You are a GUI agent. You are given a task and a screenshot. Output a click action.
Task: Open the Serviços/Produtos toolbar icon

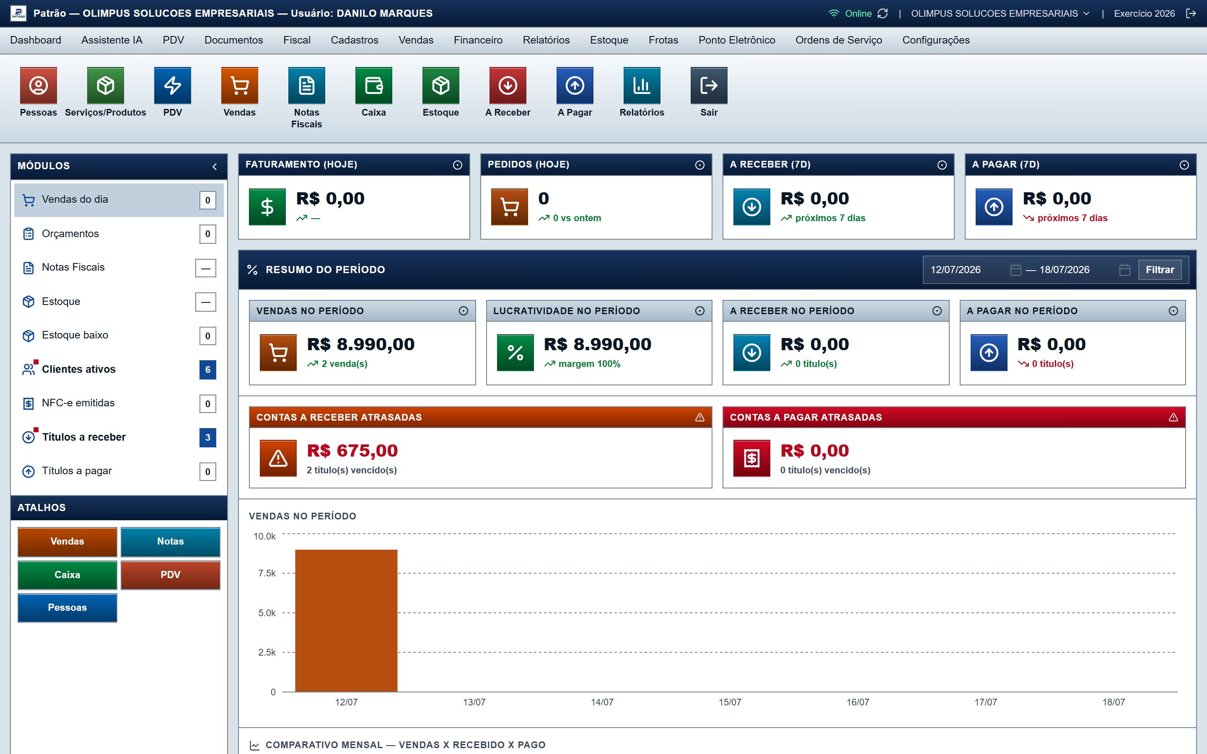coord(105,85)
